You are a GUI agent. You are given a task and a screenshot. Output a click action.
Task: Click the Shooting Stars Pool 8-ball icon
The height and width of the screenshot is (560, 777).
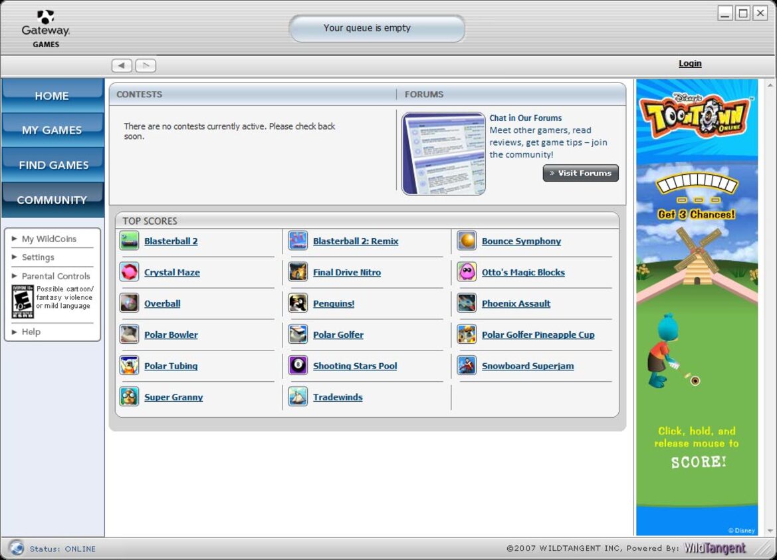point(298,366)
